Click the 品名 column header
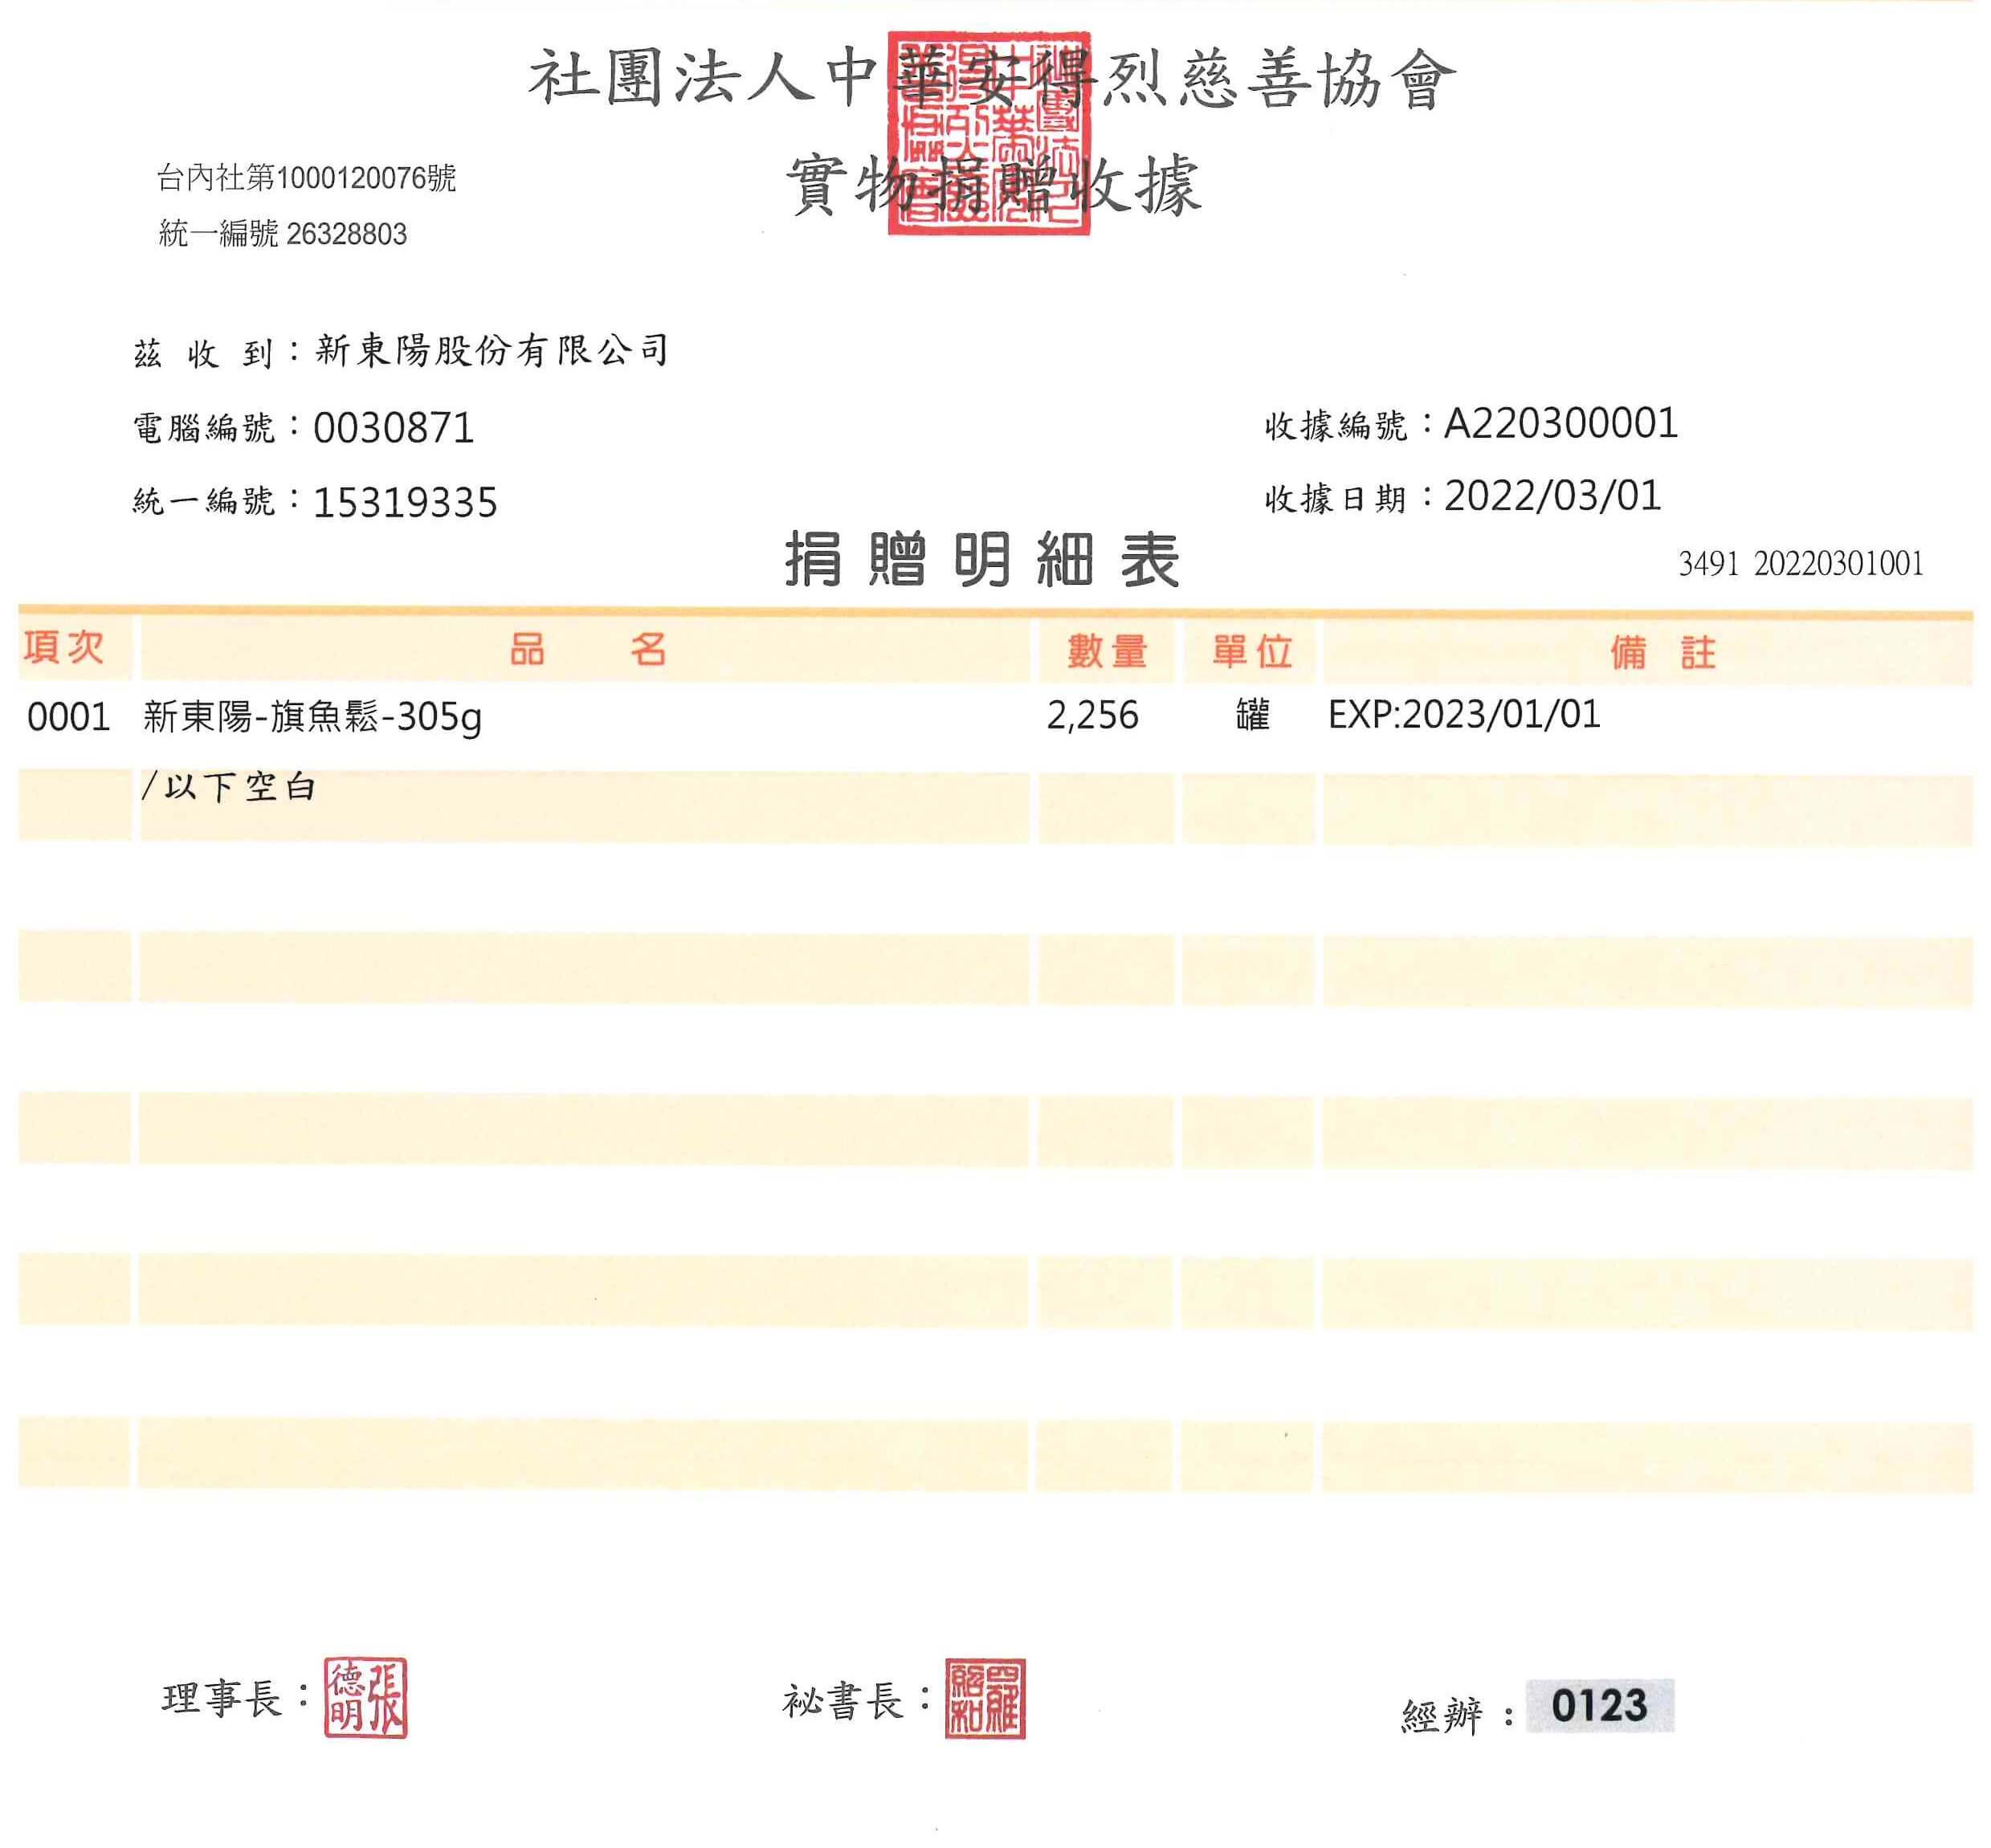This screenshot has width=1991, height=1848. point(588,650)
